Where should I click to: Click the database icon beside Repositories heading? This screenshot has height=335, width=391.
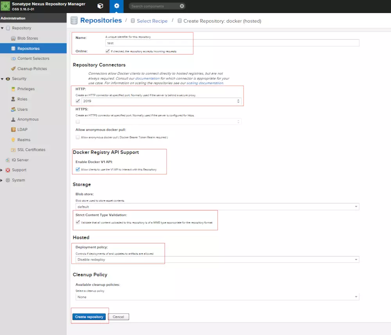[x=74, y=20]
